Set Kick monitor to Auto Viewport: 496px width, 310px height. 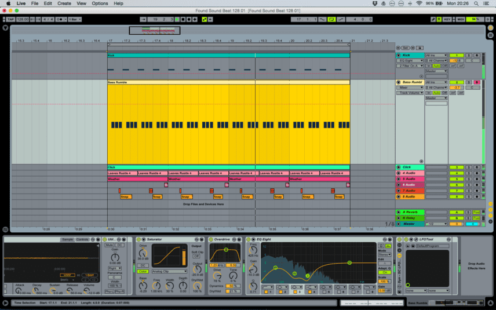click(436, 66)
